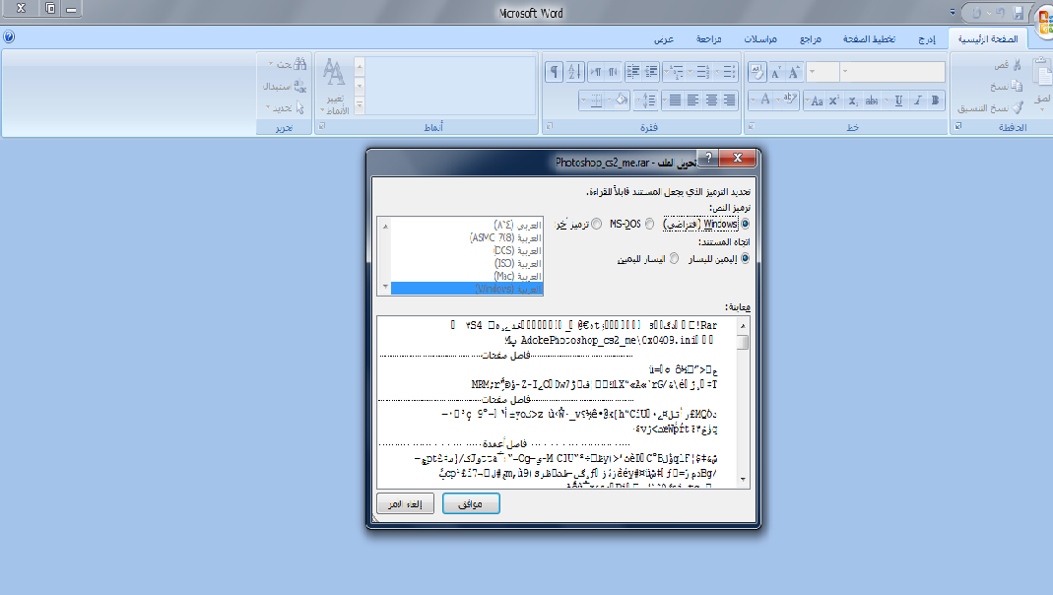The image size is (1053, 595).
Task: Apply Bold formatting in the Font group
Action: [935, 100]
